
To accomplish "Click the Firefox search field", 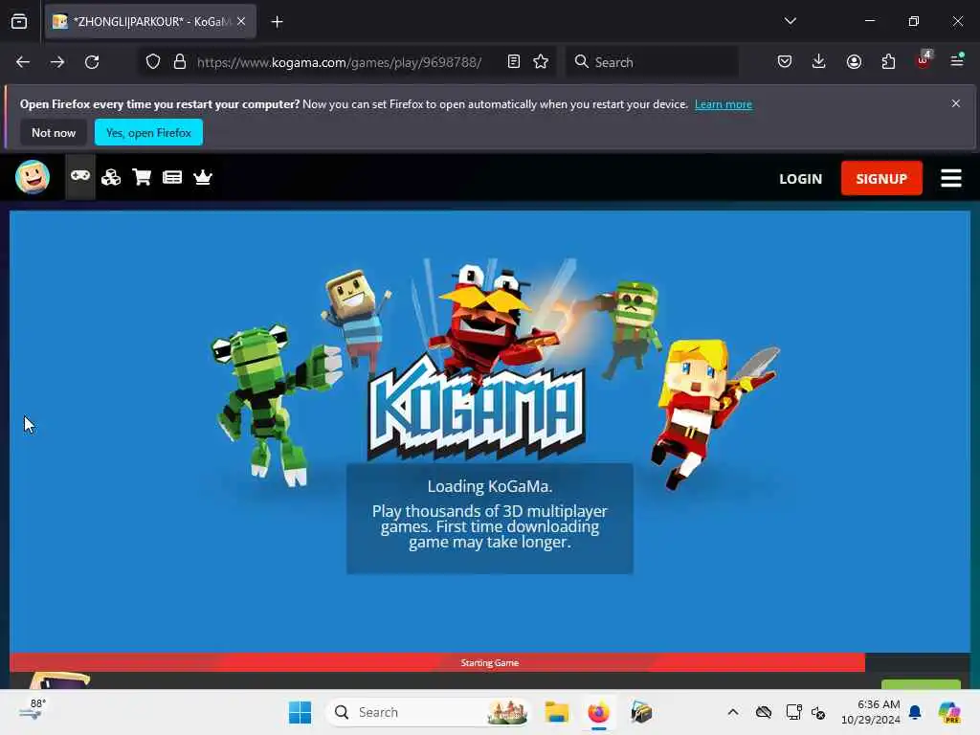I will pos(653,62).
